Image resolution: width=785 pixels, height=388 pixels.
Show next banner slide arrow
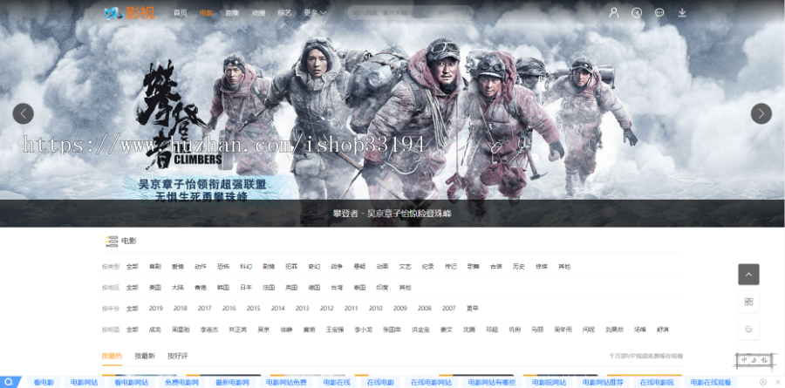[761, 113]
